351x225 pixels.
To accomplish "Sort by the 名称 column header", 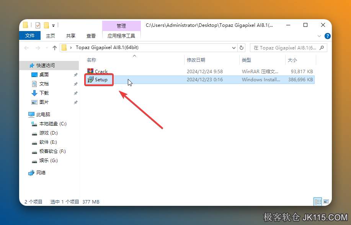I will pos(91,60).
